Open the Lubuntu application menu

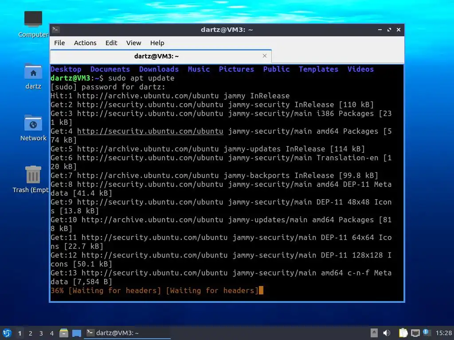tap(7, 333)
